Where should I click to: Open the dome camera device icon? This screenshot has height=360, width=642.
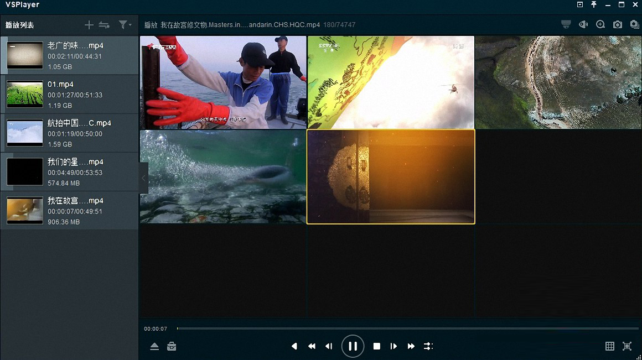[x=566, y=24]
